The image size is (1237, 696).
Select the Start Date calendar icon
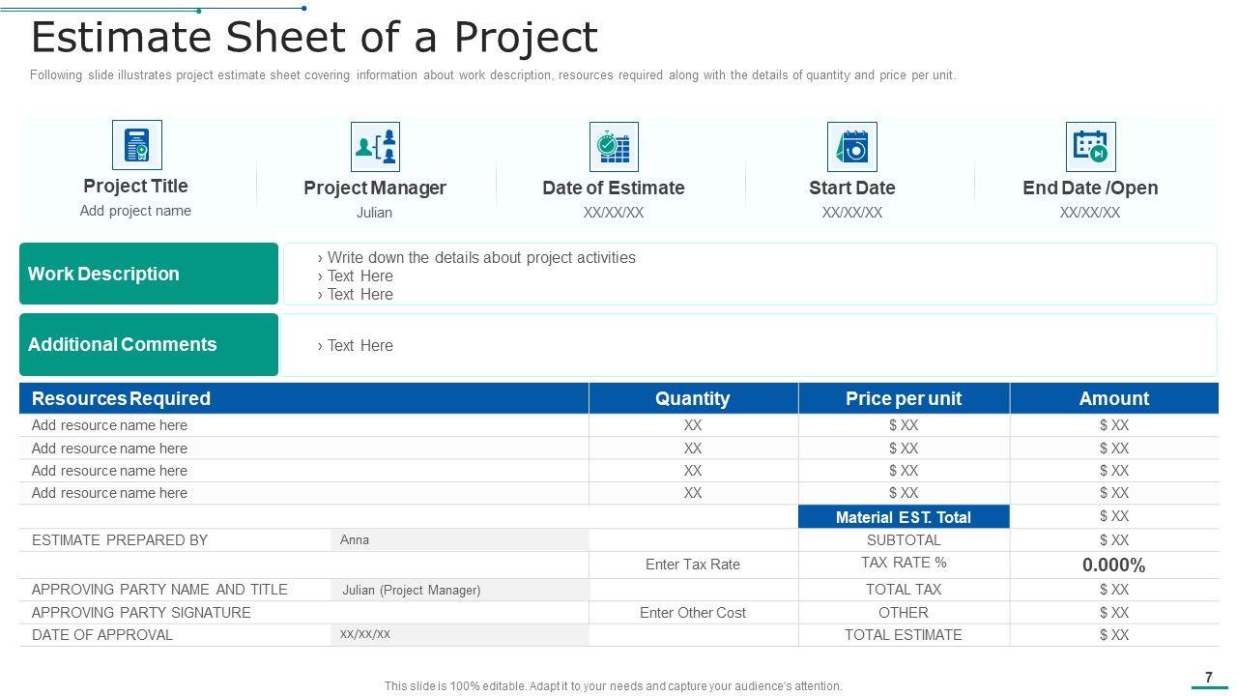[x=852, y=147]
